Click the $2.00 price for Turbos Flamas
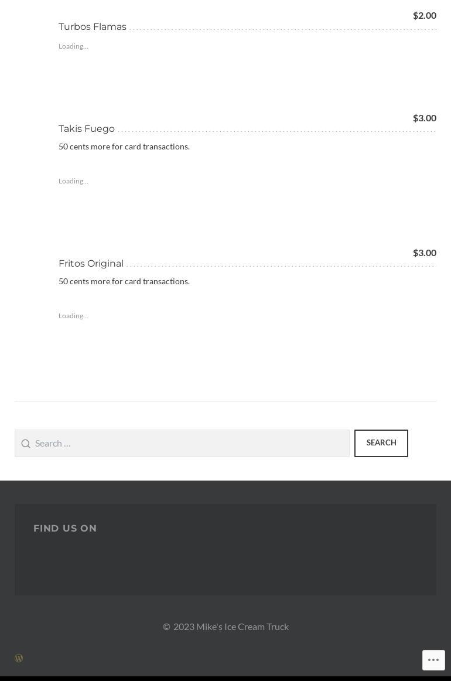Image resolution: width=451 pixels, height=681 pixels. point(424,15)
